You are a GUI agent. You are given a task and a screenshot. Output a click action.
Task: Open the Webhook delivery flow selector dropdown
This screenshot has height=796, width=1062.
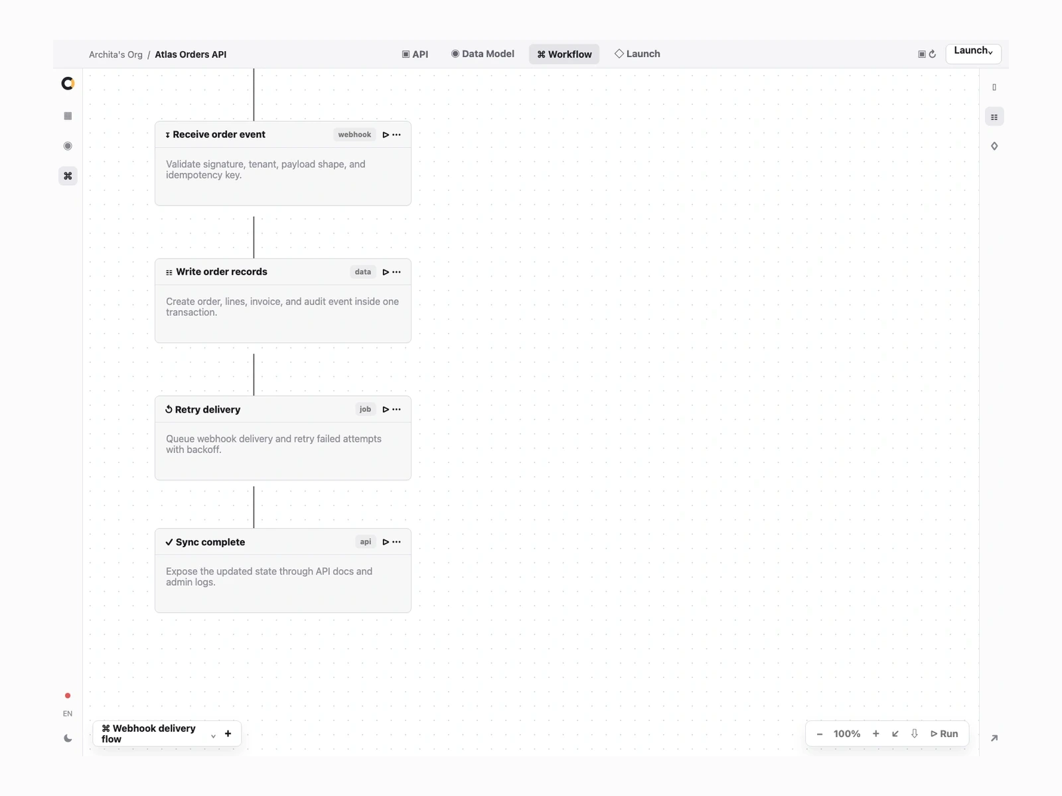click(x=158, y=734)
